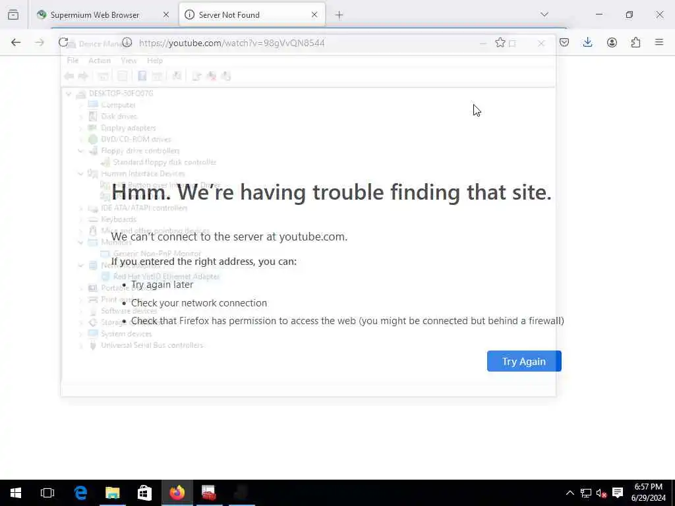Open Help menu in Device Manager

click(154, 61)
